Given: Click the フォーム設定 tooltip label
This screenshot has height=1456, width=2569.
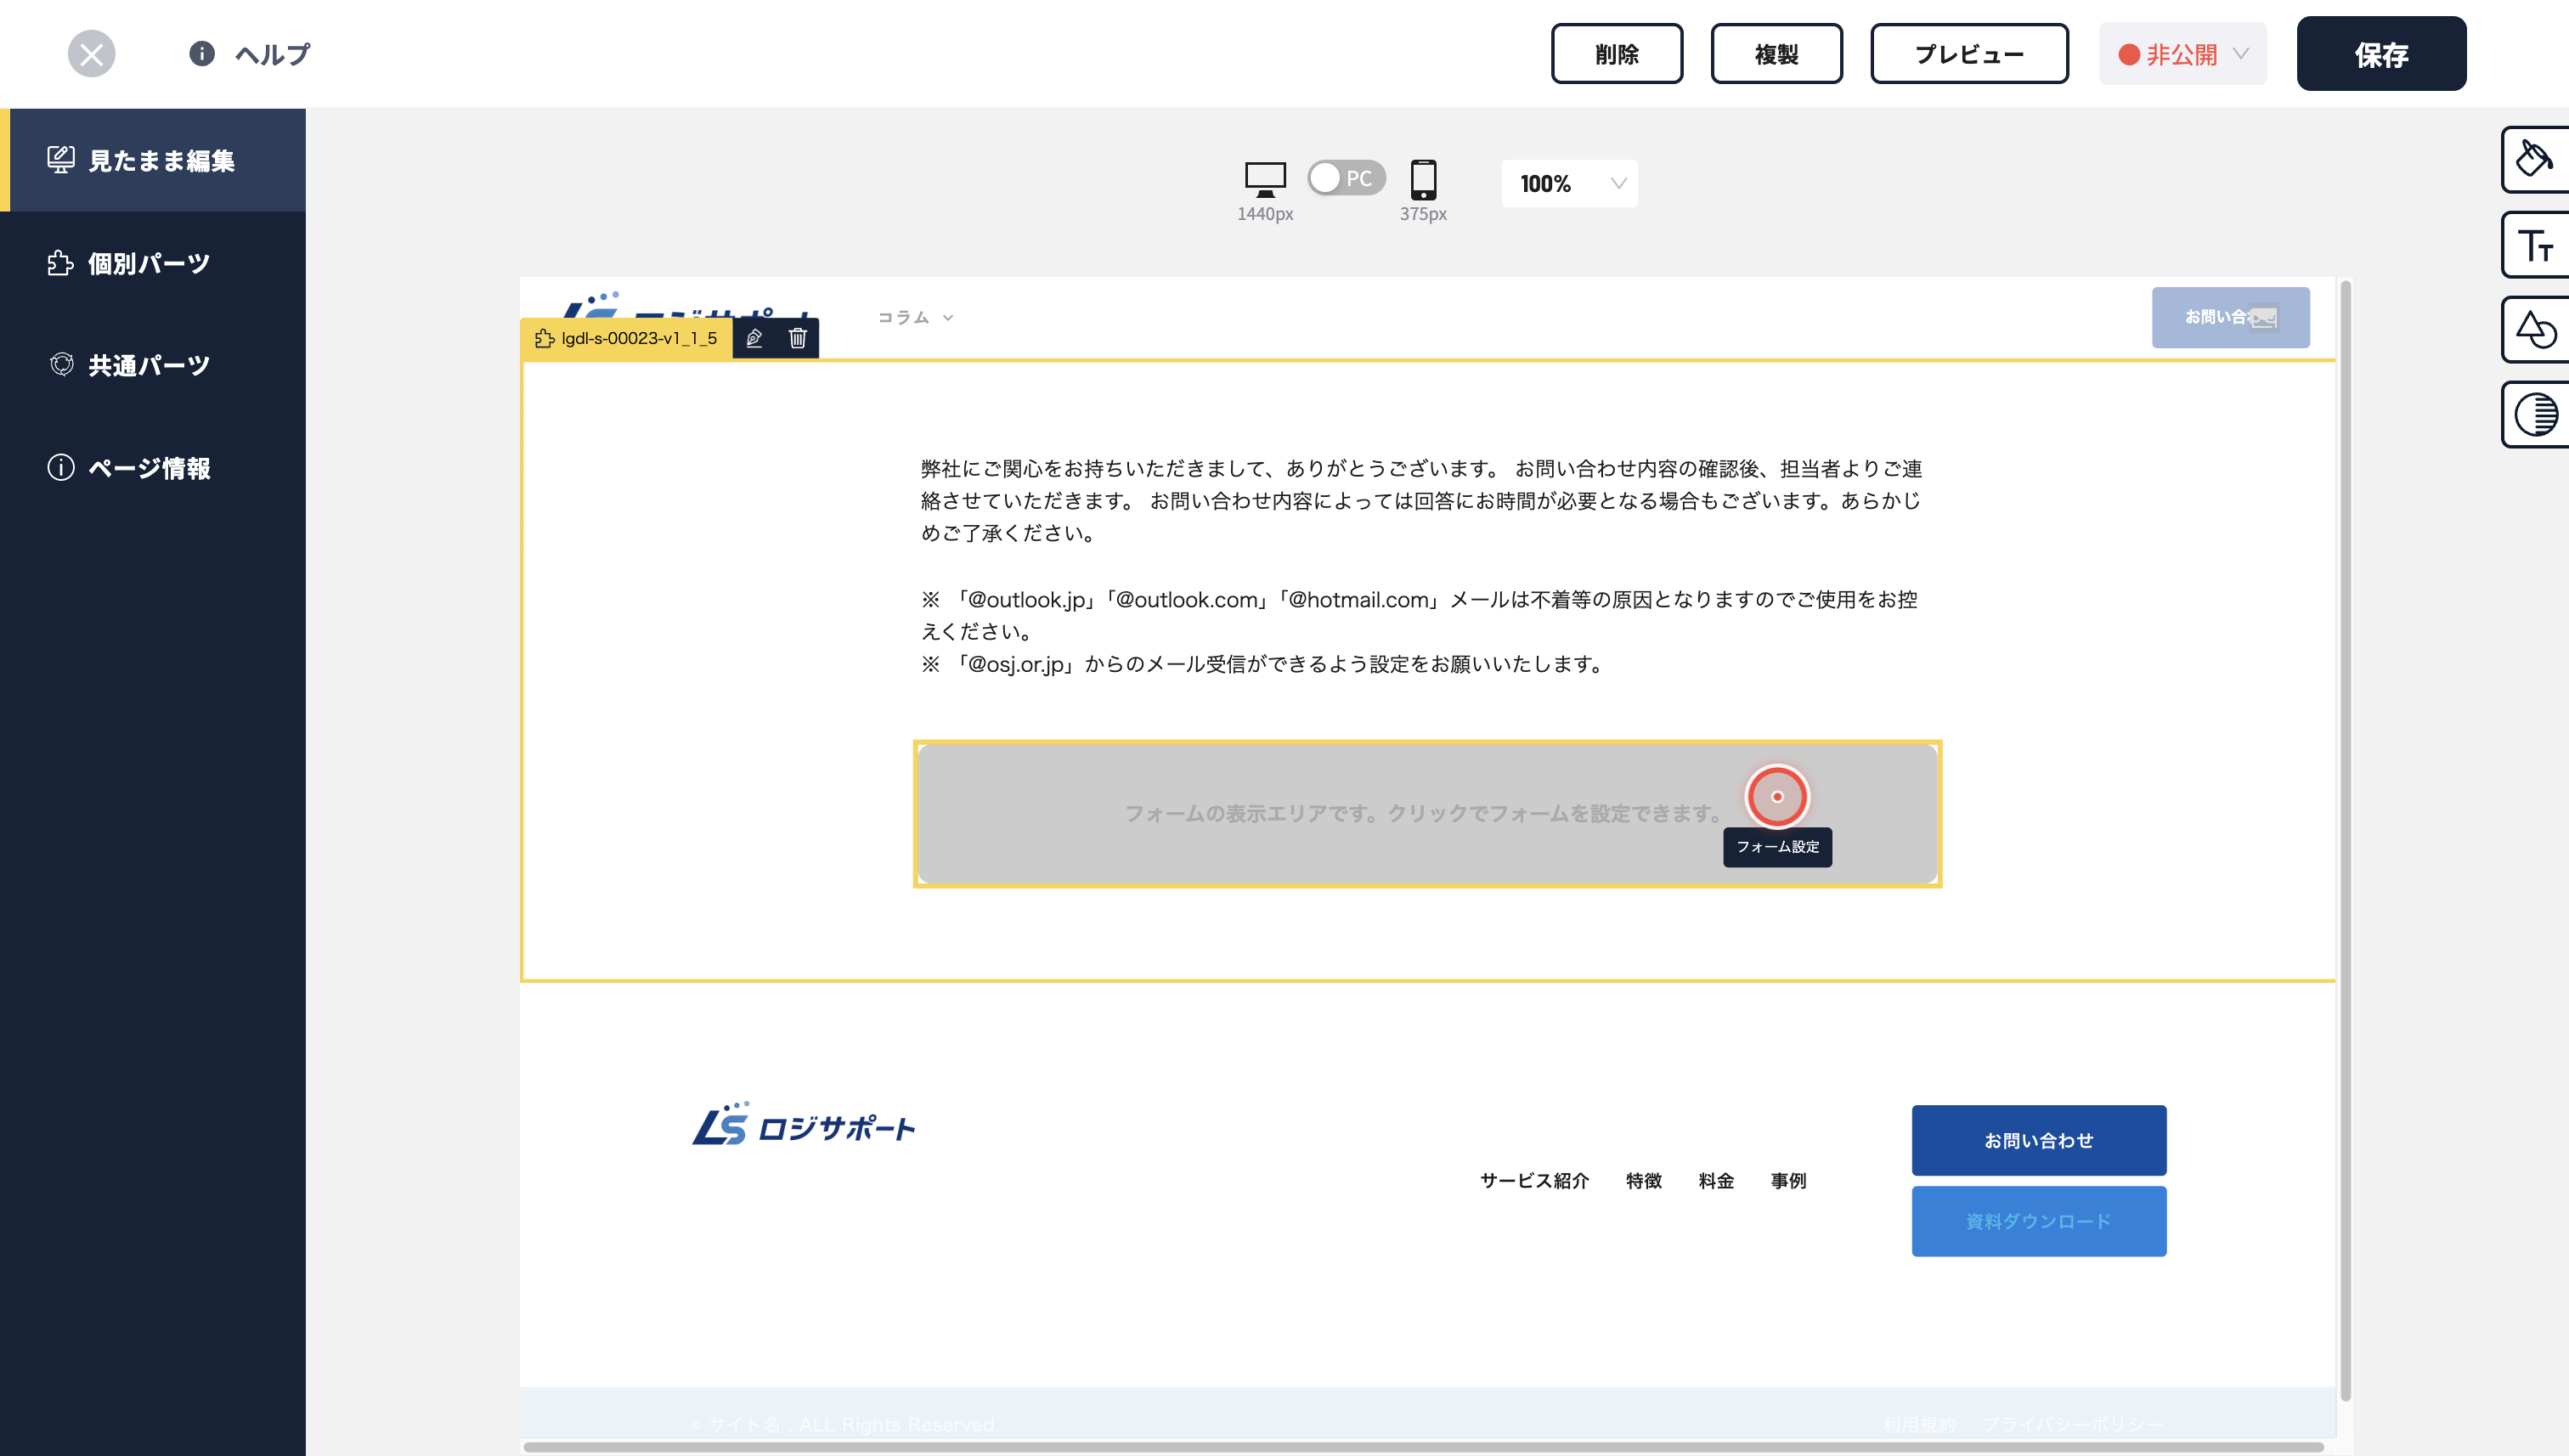Looking at the screenshot, I should click(x=1777, y=847).
